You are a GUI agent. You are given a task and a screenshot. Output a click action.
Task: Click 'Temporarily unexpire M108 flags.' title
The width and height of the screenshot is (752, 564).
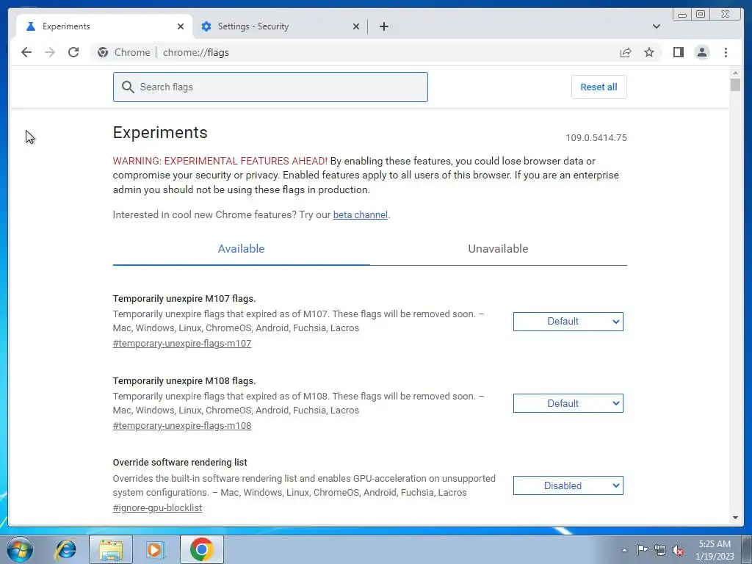[184, 381]
